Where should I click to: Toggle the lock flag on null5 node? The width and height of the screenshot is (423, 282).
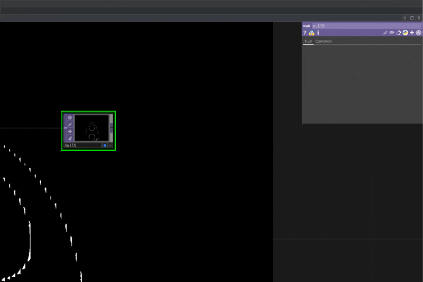(70, 138)
